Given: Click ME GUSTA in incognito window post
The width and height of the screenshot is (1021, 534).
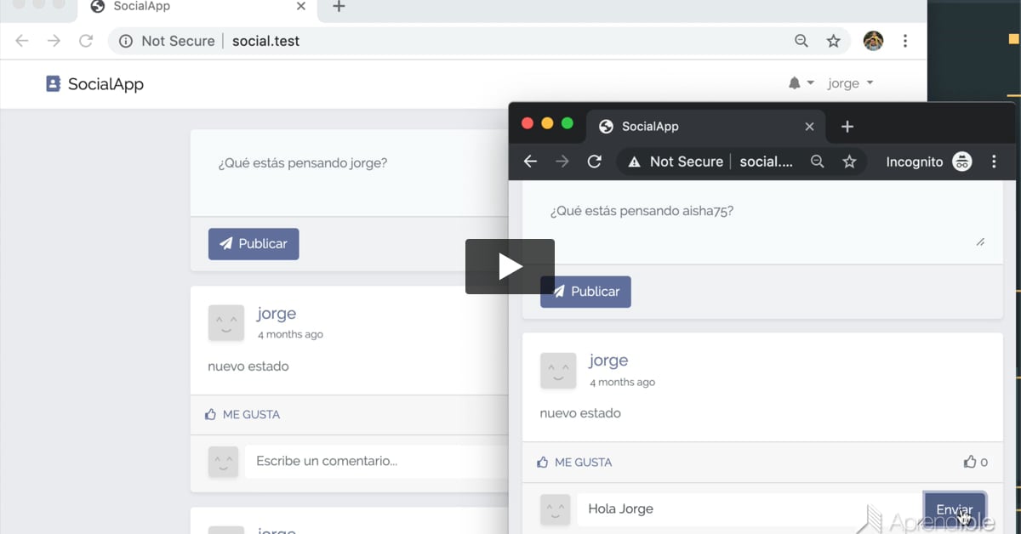Looking at the screenshot, I should 574,463.
